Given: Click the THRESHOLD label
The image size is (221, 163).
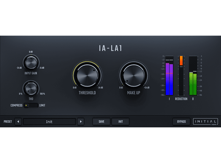Looking at the screenshot, I should tap(87, 93).
